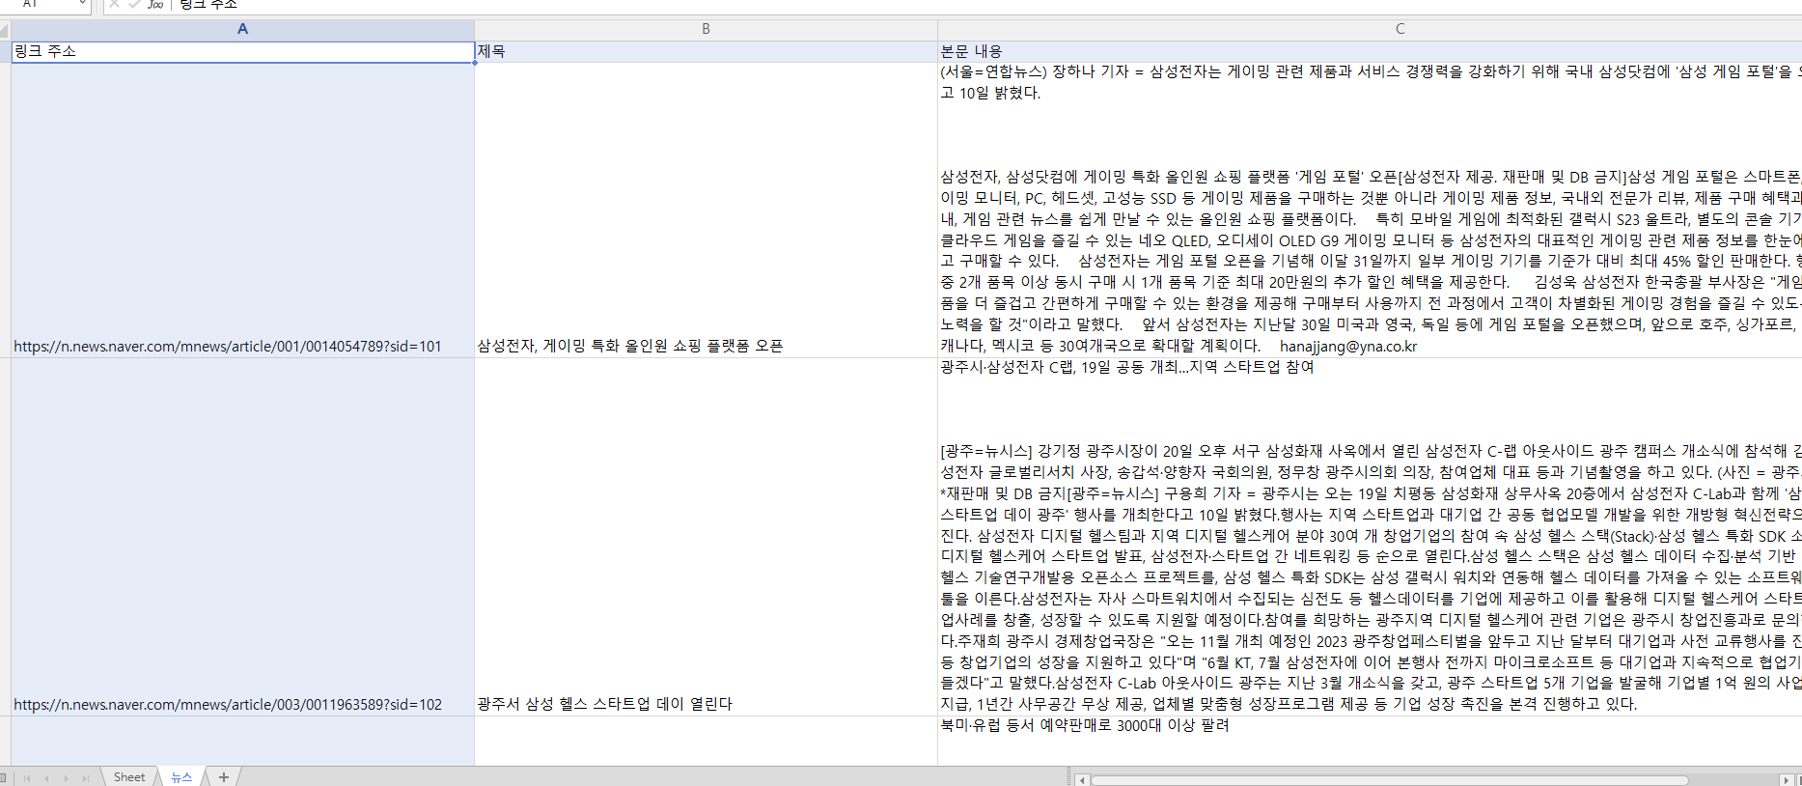The image size is (1802, 786).
Task: Select all cells via corner button
Action: [6, 30]
